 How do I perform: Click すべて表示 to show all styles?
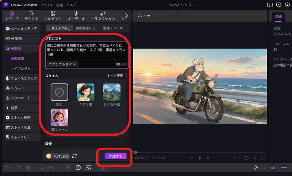(x=117, y=76)
